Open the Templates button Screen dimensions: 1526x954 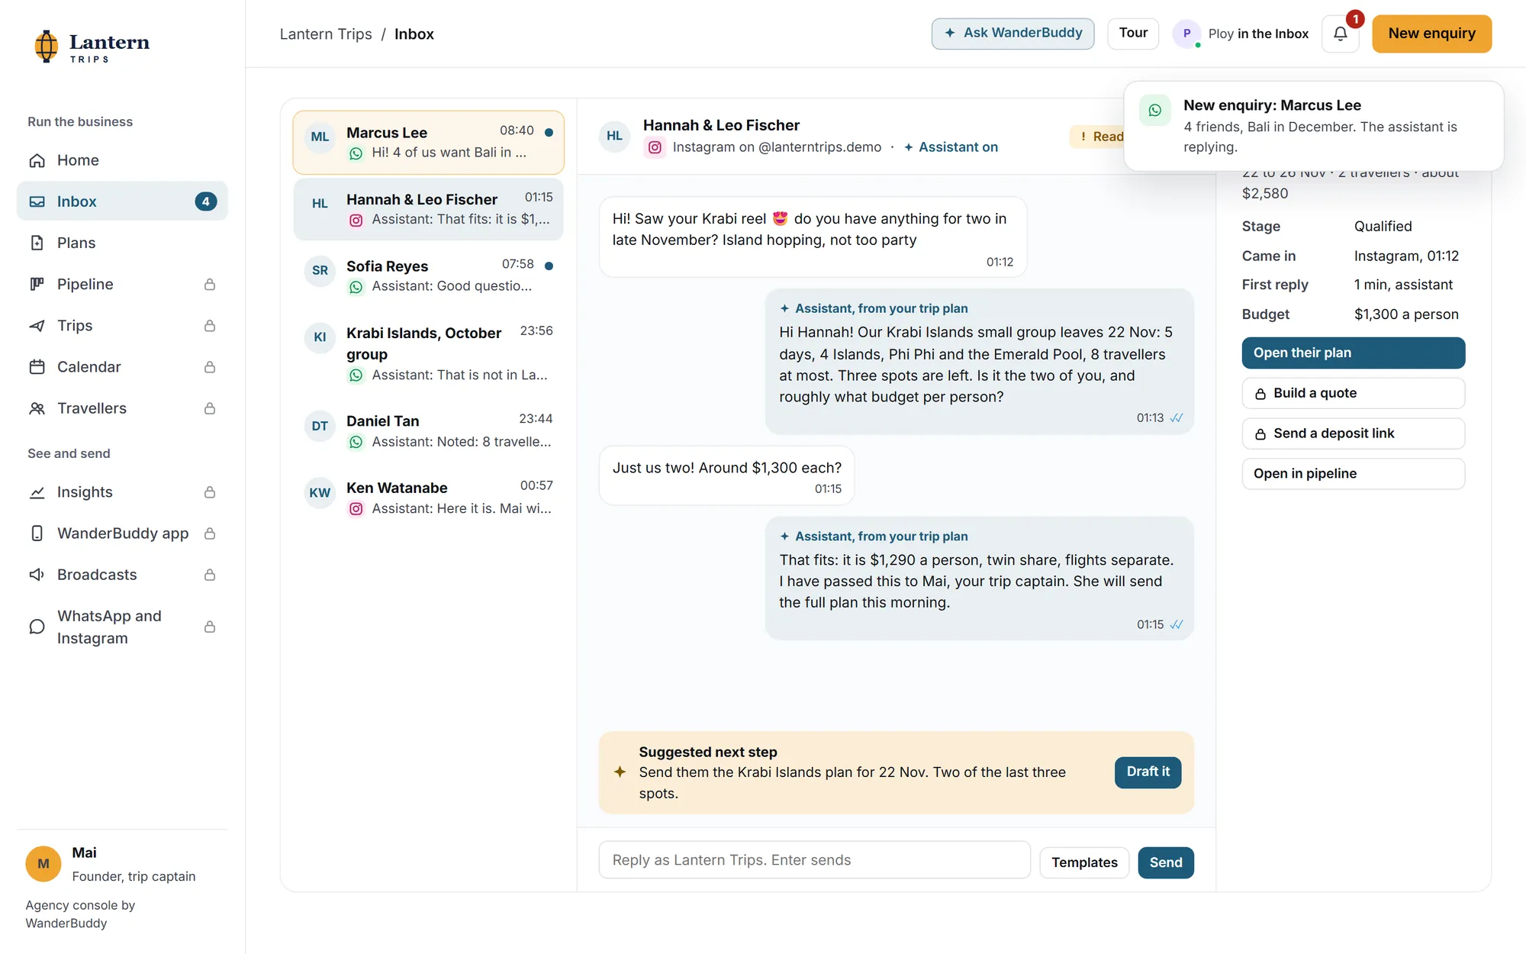coord(1084,862)
